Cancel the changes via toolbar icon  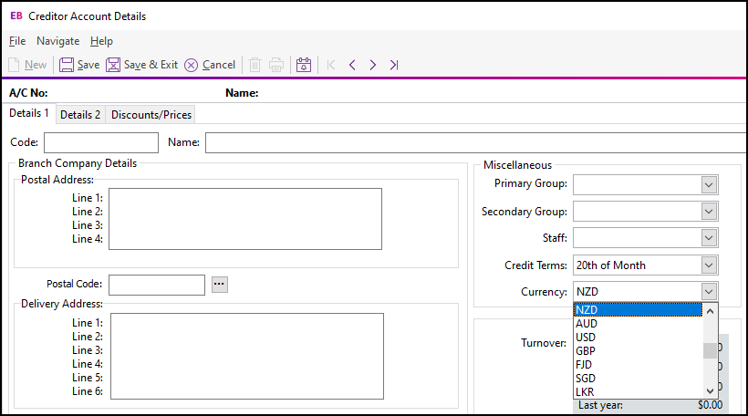[192, 65]
